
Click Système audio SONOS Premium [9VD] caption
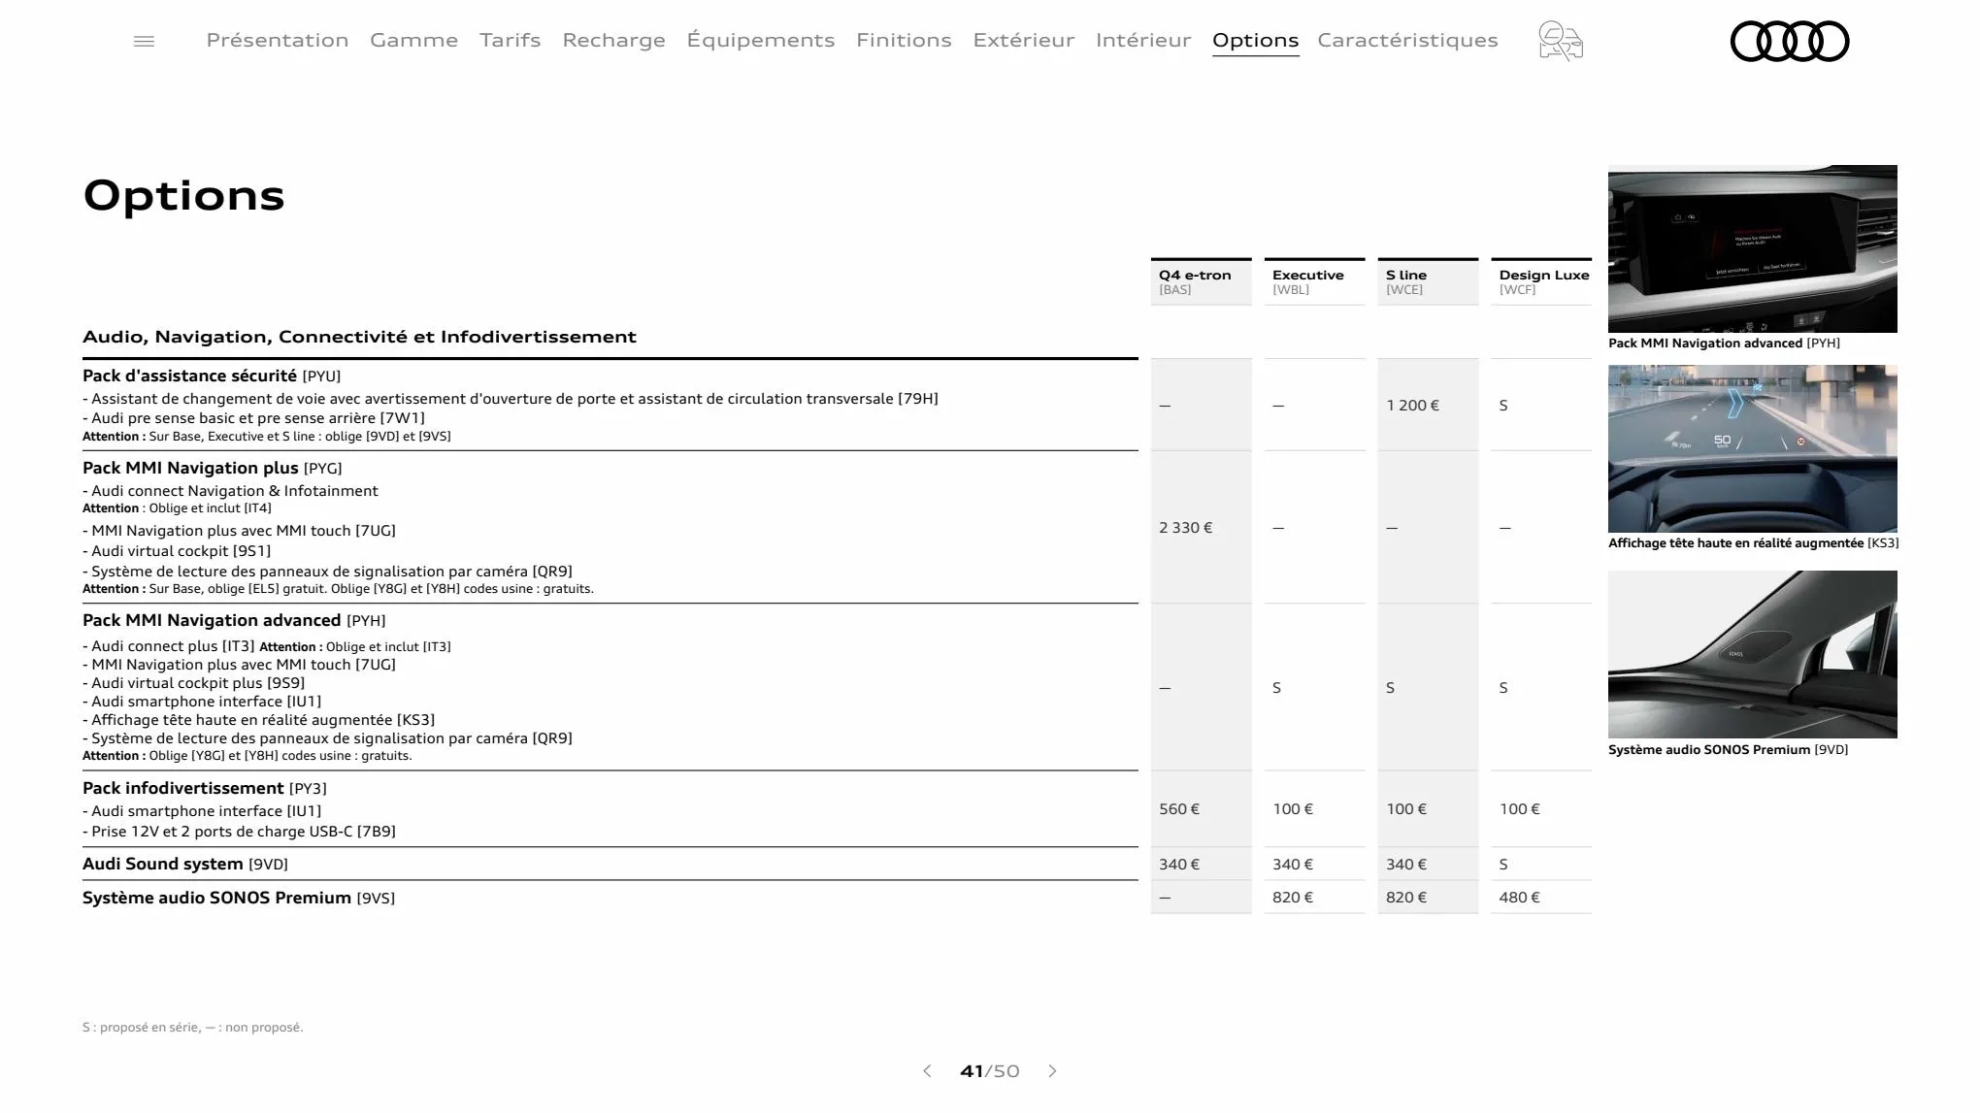(x=1728, y=749)
